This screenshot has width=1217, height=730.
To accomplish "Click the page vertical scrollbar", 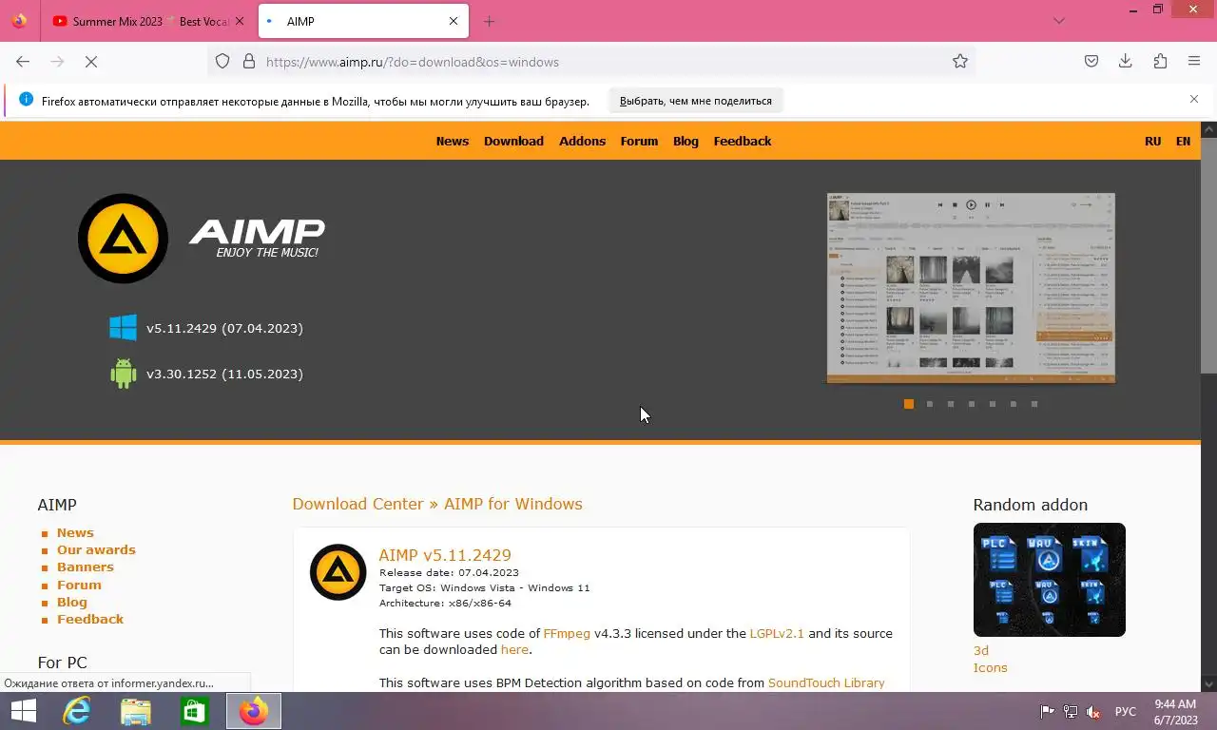I will coord(1208,257).
